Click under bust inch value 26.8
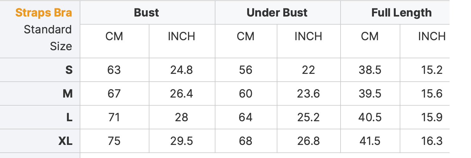The image size is (471, 158). pos(308,141)
